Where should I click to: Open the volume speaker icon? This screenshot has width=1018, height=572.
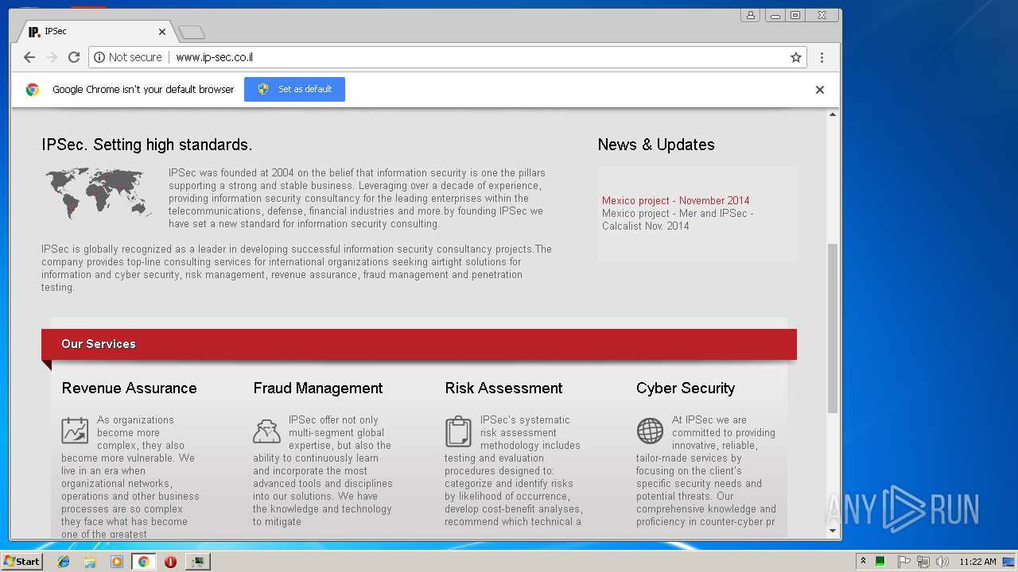(942, 562)
